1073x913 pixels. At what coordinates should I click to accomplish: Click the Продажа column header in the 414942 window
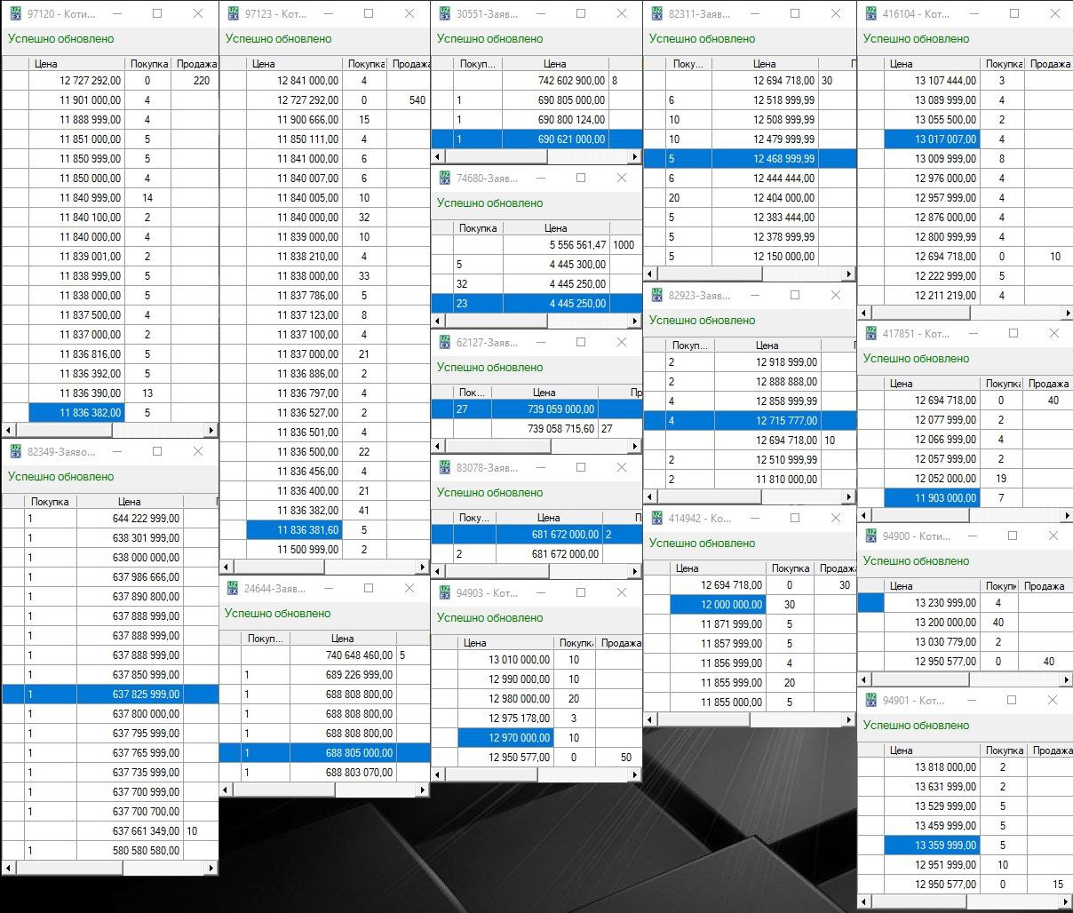[837, 568]
